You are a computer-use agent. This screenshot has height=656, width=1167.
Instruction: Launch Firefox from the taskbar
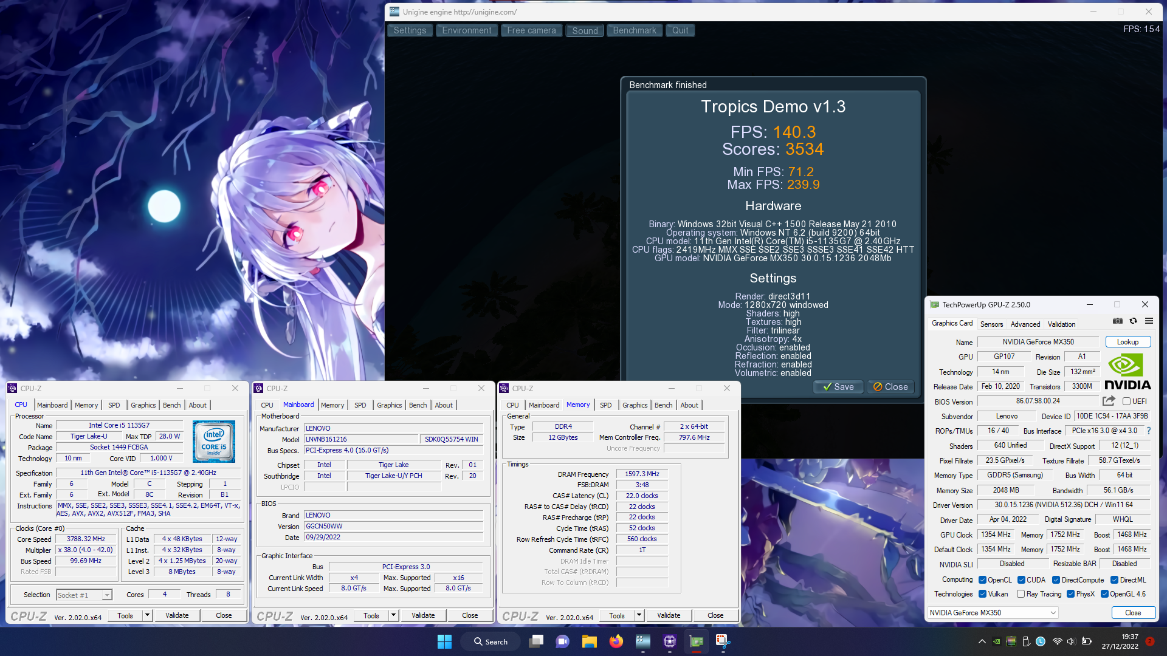pyautogui.click(x=616, y=641)
